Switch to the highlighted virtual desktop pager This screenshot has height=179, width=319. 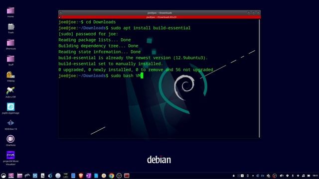[242, 176]
